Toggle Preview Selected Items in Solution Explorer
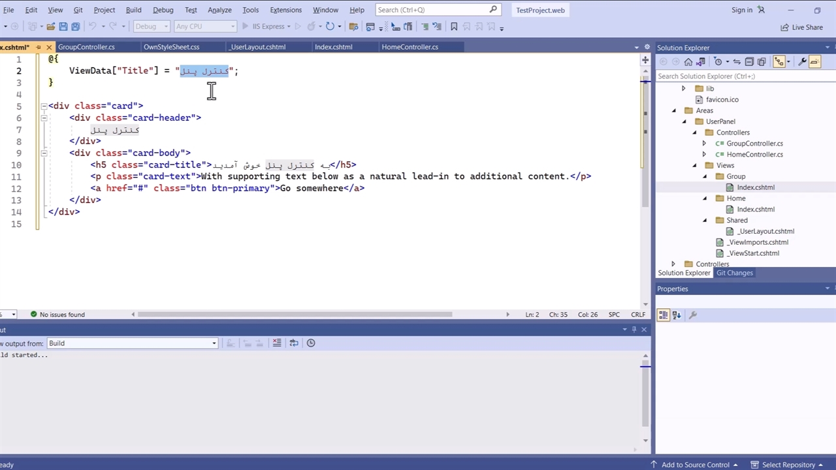The image size is (836, 470). [x=814, y=61]
